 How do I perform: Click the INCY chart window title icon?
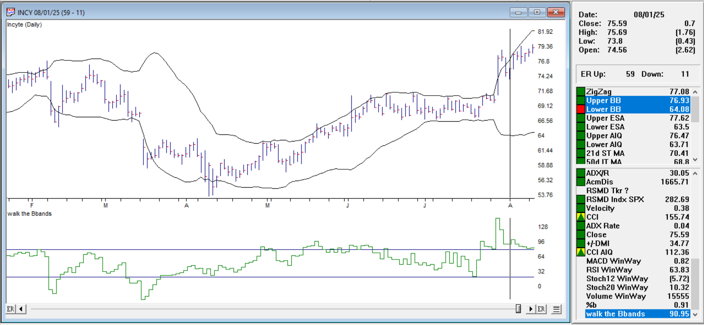coord(11,12)
